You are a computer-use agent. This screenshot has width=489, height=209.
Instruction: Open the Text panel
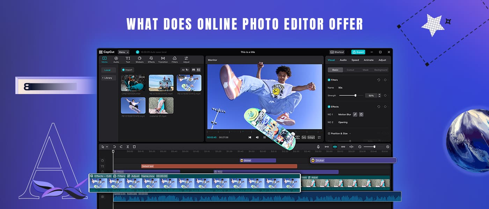pyautogui.click(x=128, y=60)
